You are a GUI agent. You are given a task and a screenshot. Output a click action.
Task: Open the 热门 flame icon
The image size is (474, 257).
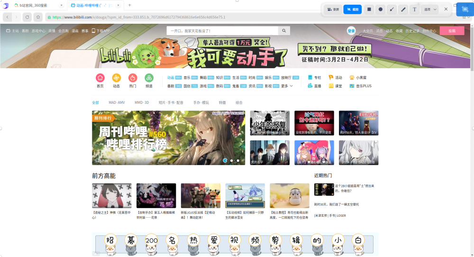pyautogui.click(x=133, y=78)
